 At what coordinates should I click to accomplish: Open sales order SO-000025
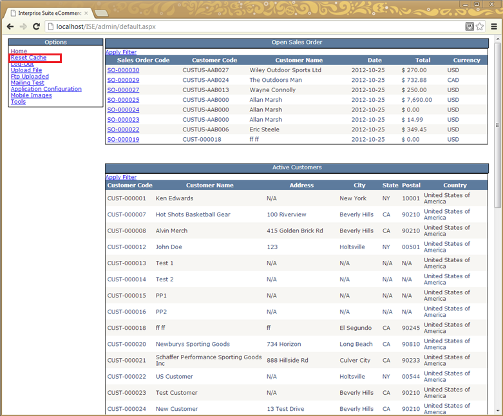[x=123, y=100]
